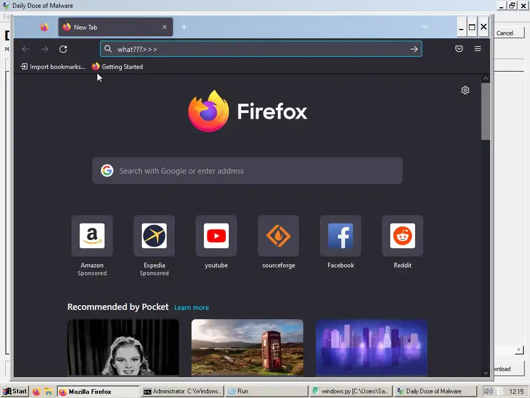
Task: Click the Firefox View icon left of tab
Action: pyautogui.click(x=45, y=27)
